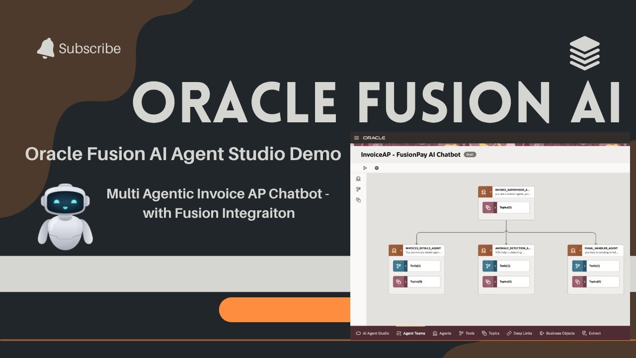Click the 'YOU help in detecting…' description
The image size is (636, 358).
(510, 253)
